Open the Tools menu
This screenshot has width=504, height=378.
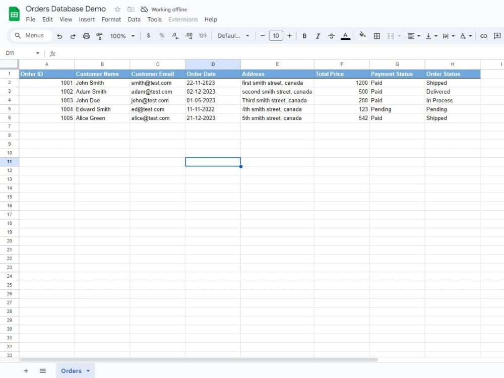pyautogui.click(x=154, y=19)
